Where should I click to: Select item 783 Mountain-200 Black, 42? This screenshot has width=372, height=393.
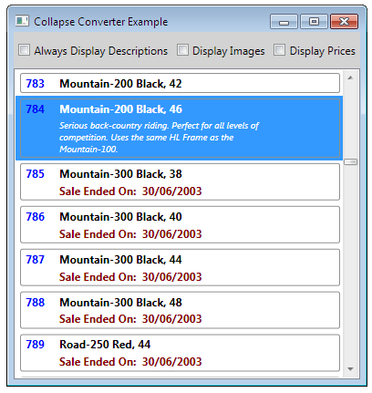[x=180, y=83]
